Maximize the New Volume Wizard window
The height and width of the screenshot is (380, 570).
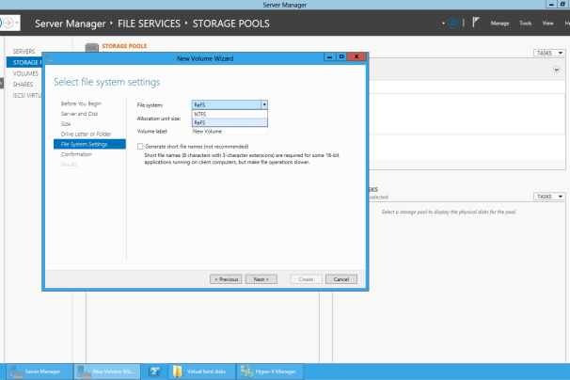(341, 57)
